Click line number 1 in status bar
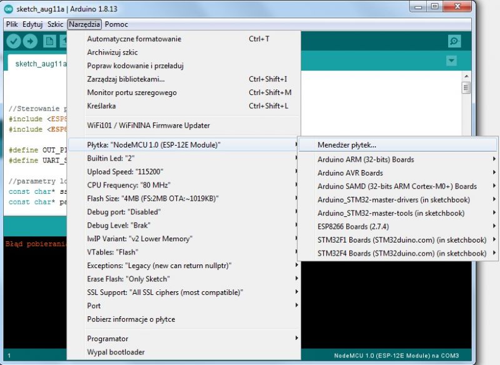500x365 pixels. [x=9, y=356]
